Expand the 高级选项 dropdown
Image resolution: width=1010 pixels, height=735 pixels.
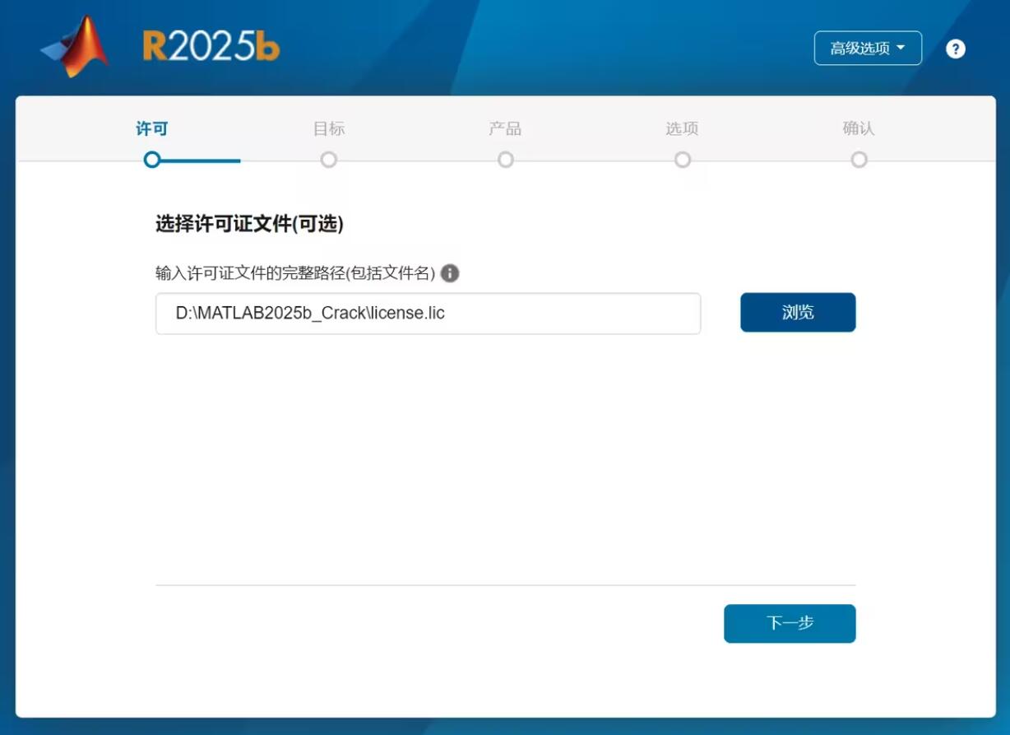click(x=868, y=49)
